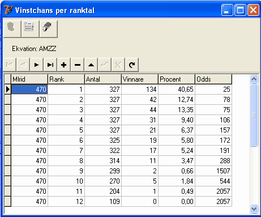The height and width of the screenshot is (217, 261).
Task: Click the Procent cell 40,65
Action: tap(177, 89)
